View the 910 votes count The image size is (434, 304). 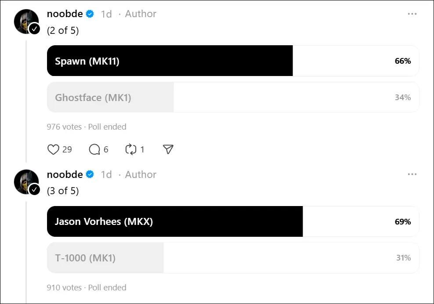coord(64,288)
